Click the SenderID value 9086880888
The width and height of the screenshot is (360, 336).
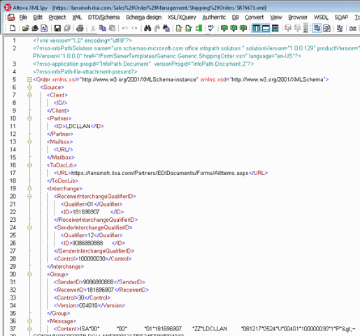point(98,282)
